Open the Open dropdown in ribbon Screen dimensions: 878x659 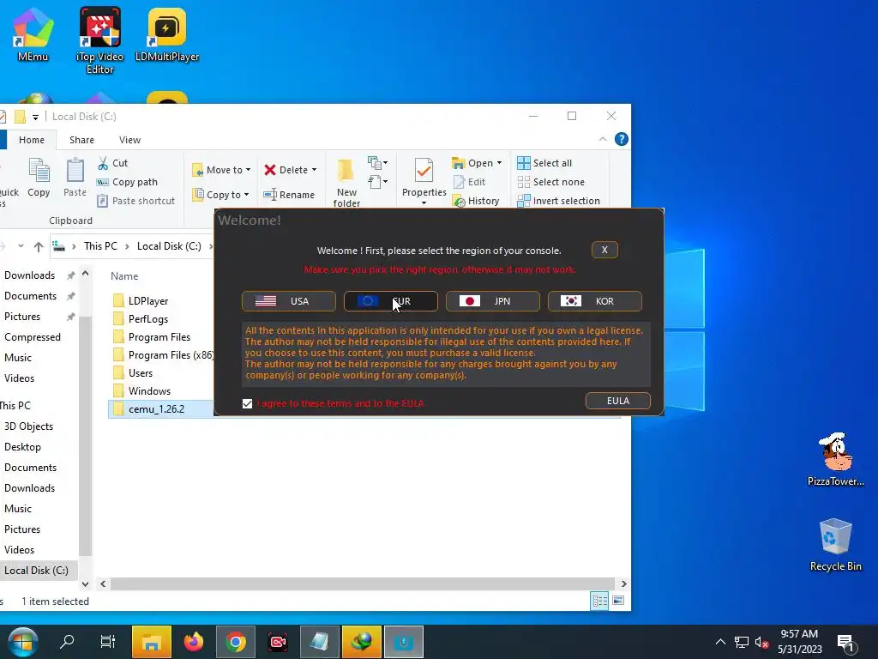tap(477, 163)
